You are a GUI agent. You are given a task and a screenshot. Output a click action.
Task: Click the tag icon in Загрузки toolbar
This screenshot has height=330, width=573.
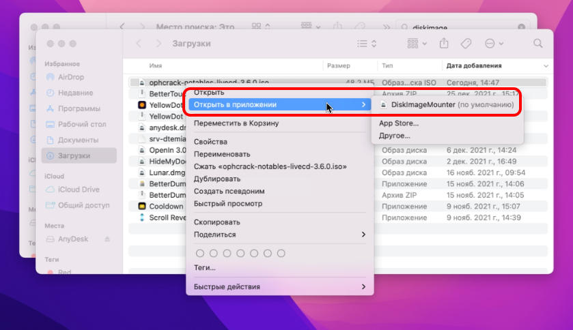466,44
